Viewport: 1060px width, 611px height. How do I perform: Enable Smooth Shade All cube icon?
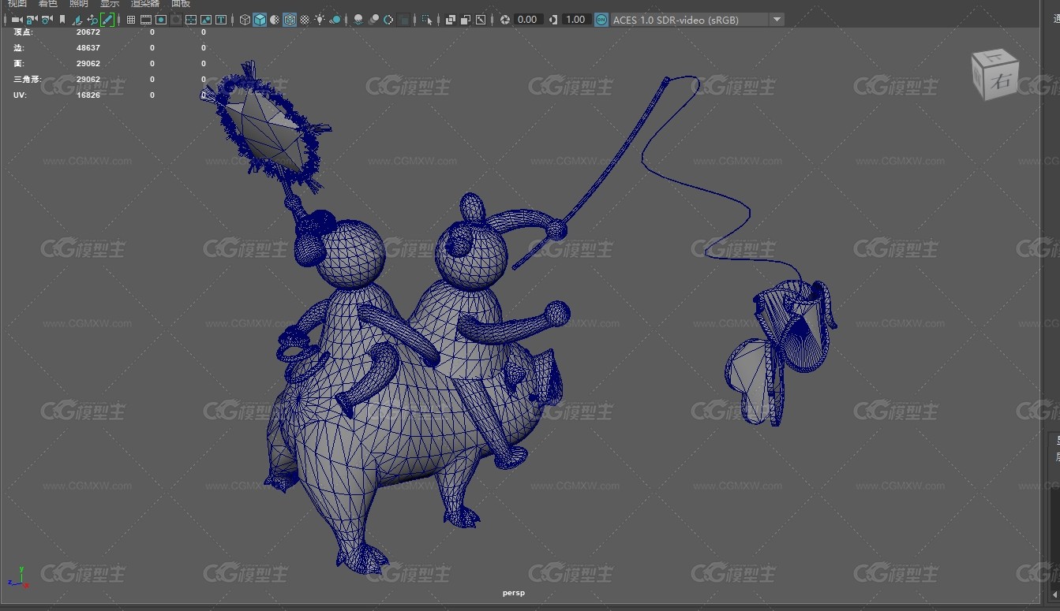coord(260,20)
